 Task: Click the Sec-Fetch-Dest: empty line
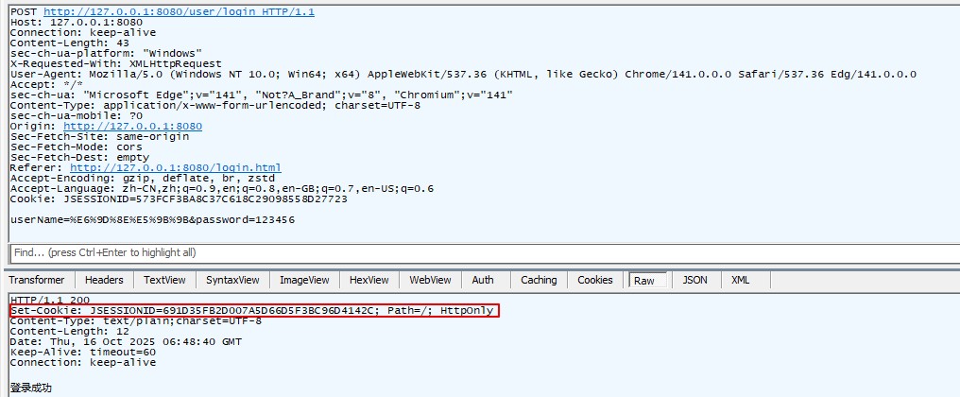coord(79,158)
